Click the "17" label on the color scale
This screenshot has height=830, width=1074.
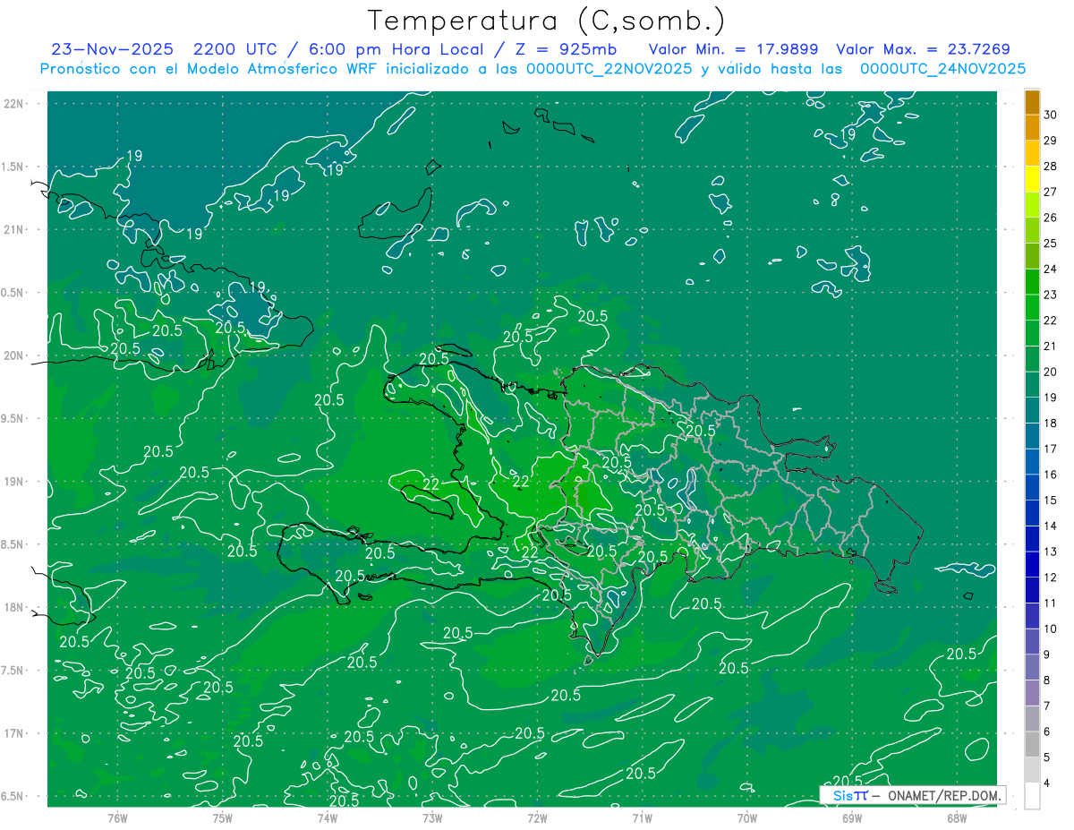(x=1051, y=449)
